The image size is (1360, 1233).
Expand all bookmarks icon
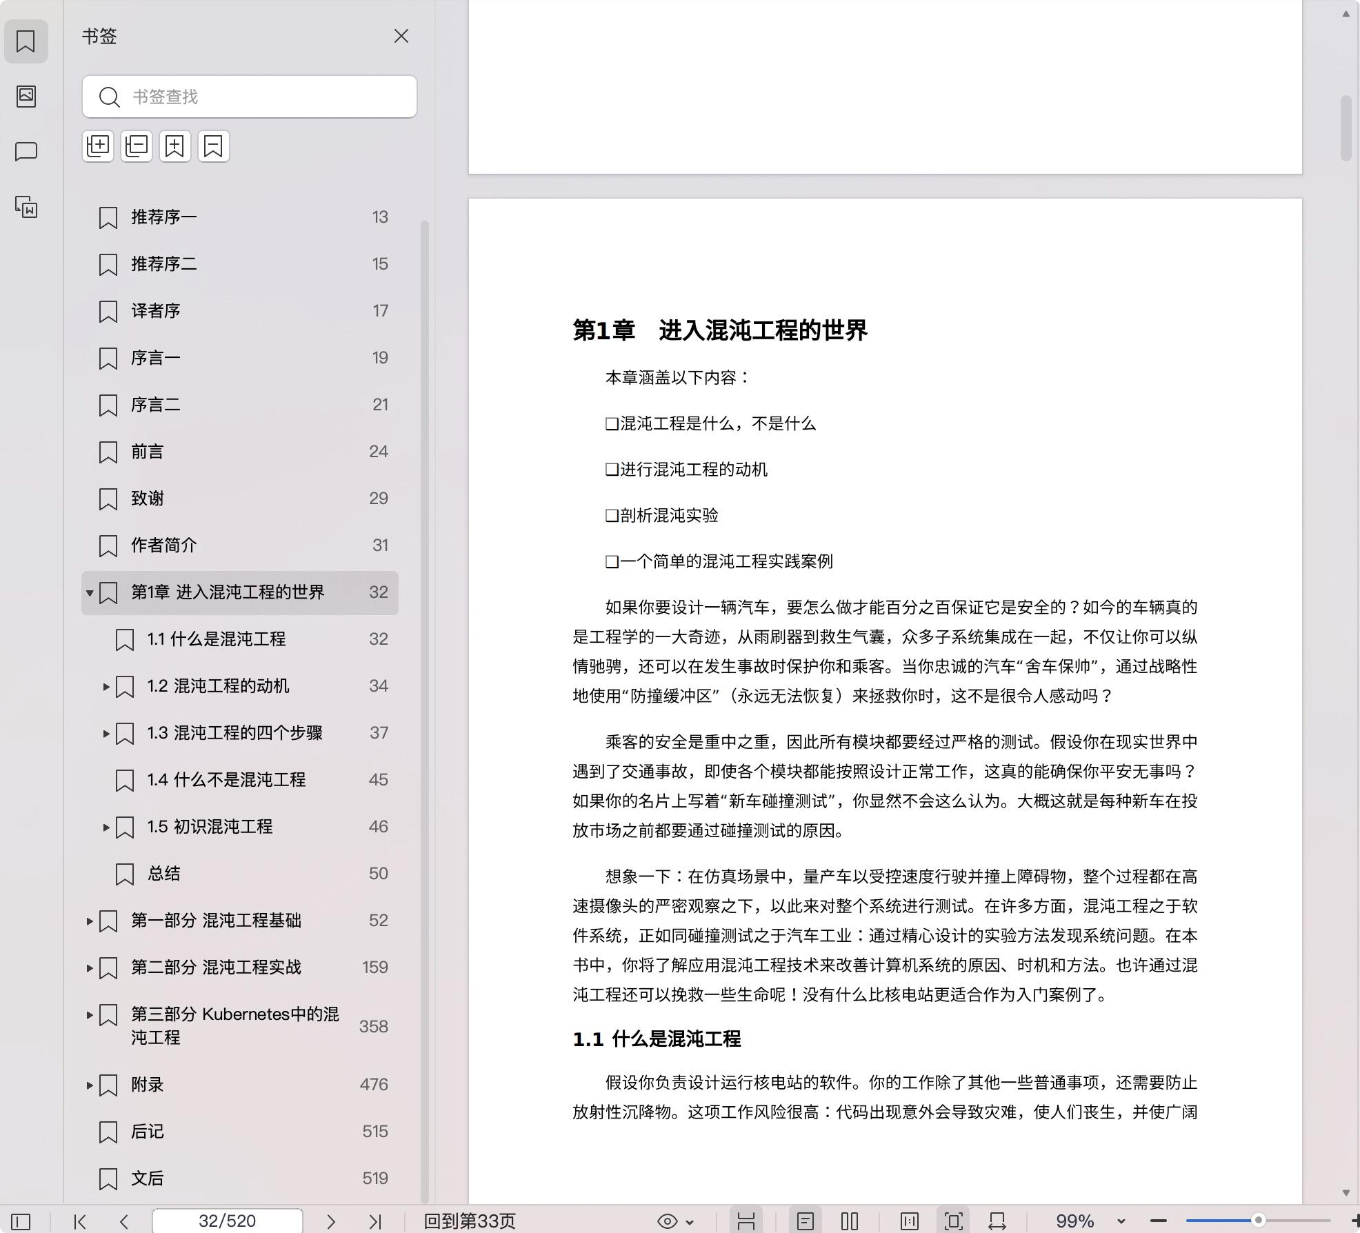coord(98,146)
